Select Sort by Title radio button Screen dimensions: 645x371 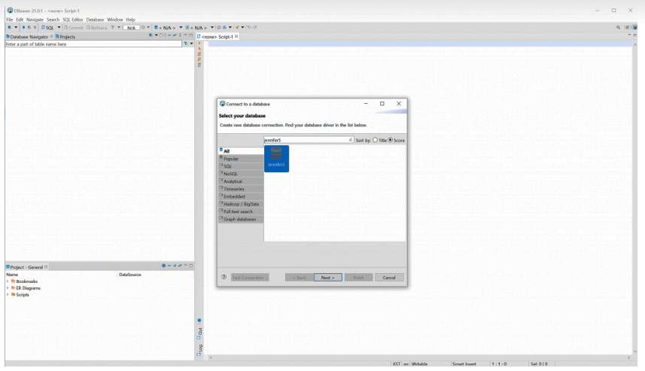[375, 140]
